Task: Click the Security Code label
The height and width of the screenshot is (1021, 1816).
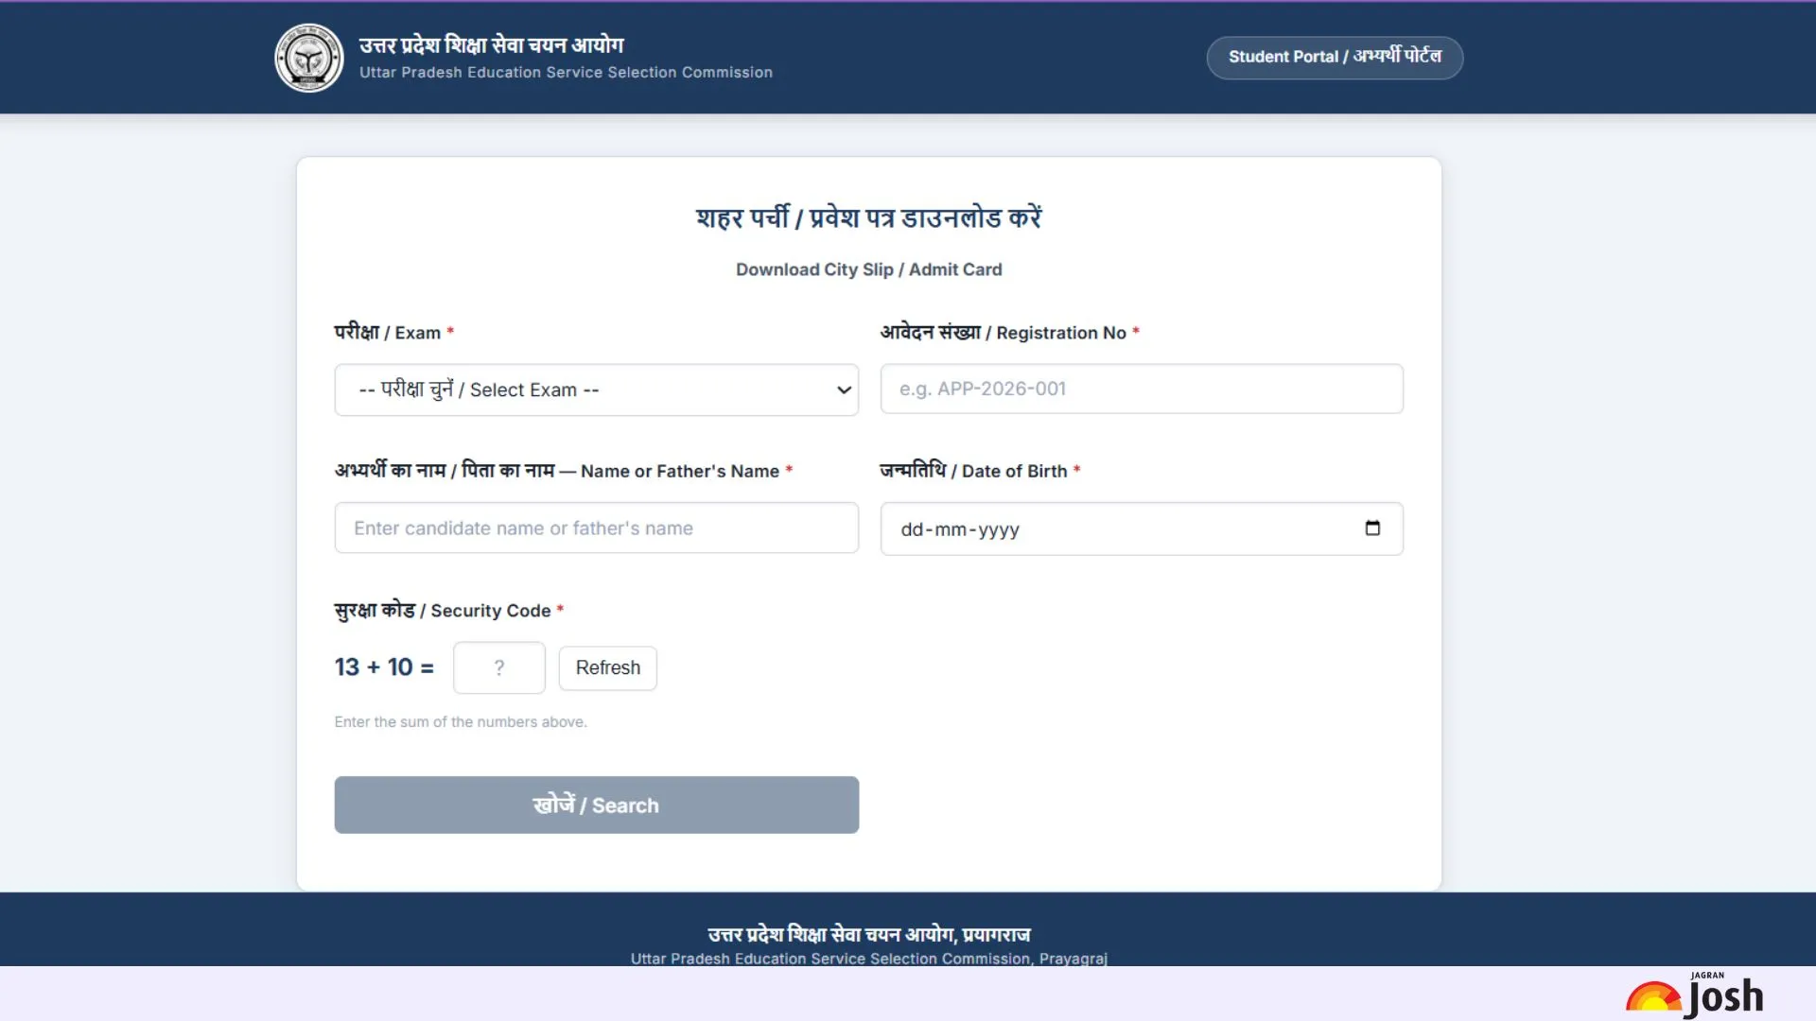Action: [x=443, y=611]
